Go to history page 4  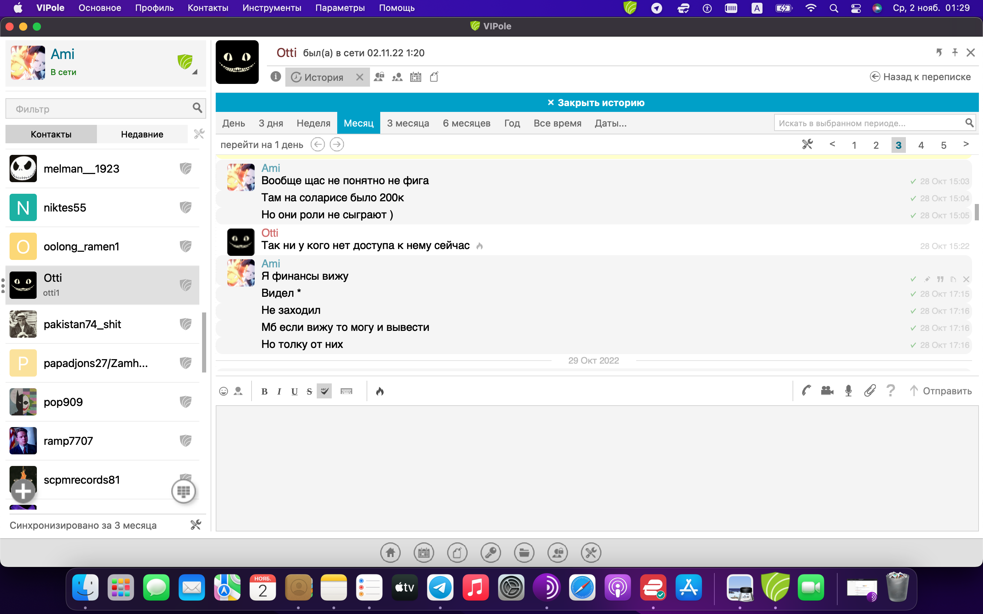tap(921, 145)
